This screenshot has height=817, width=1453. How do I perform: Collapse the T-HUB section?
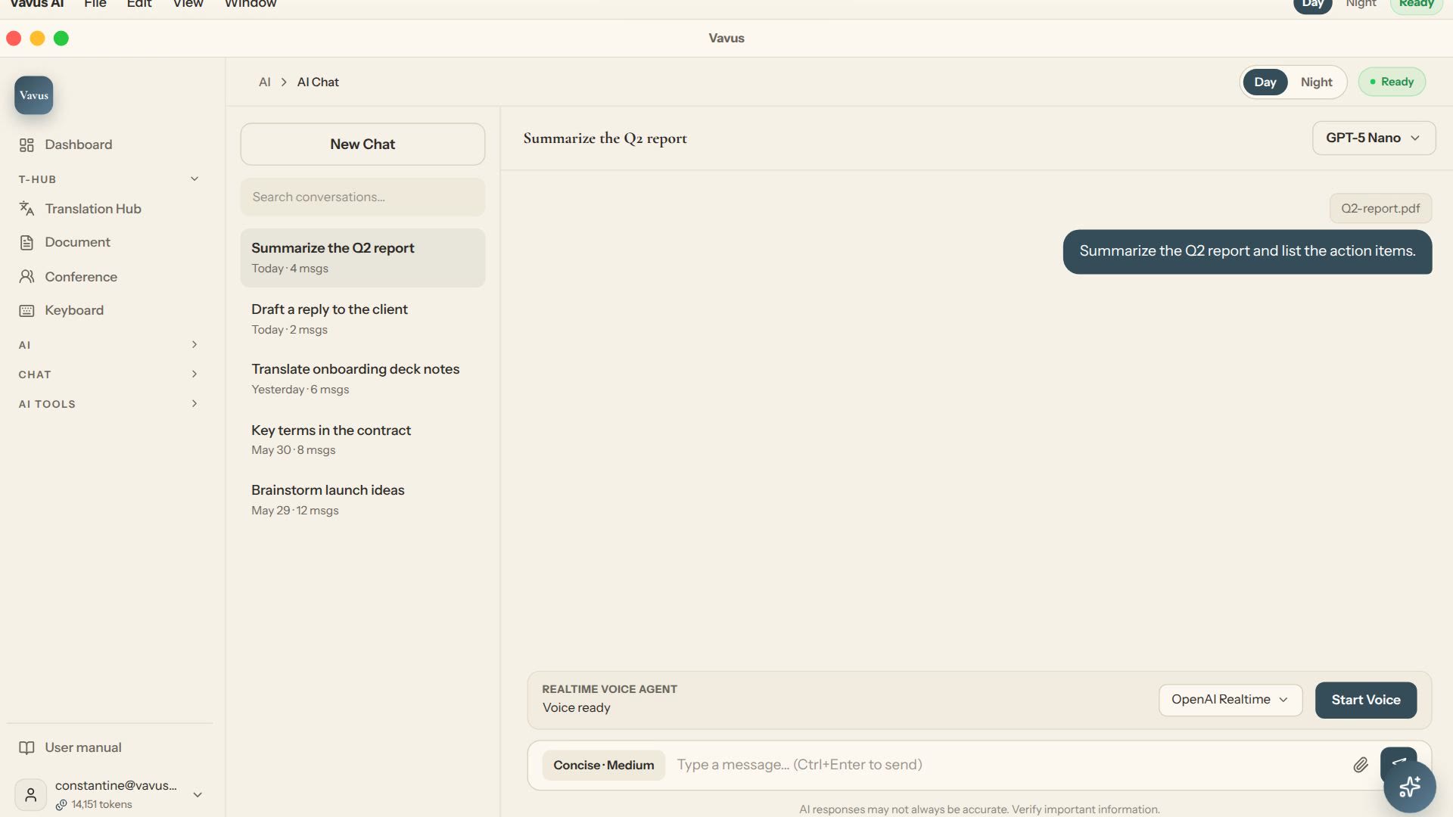(x=194, y=179)
